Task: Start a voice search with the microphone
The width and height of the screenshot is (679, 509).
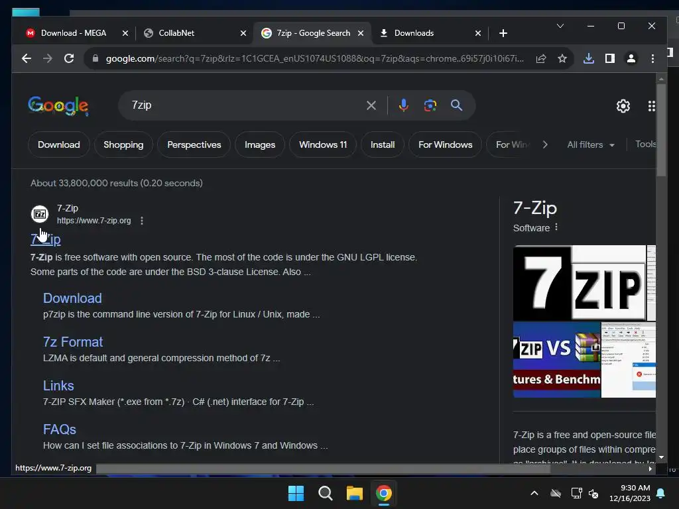Action: coord(403,105)
